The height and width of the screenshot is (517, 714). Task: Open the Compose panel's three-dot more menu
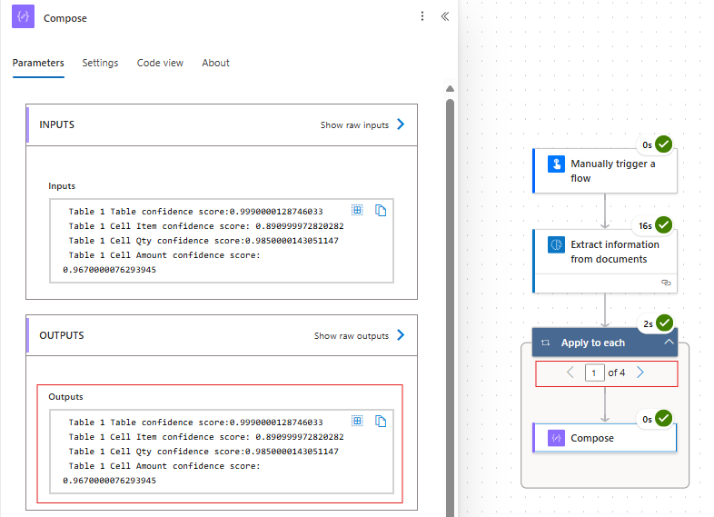[421, 16]
